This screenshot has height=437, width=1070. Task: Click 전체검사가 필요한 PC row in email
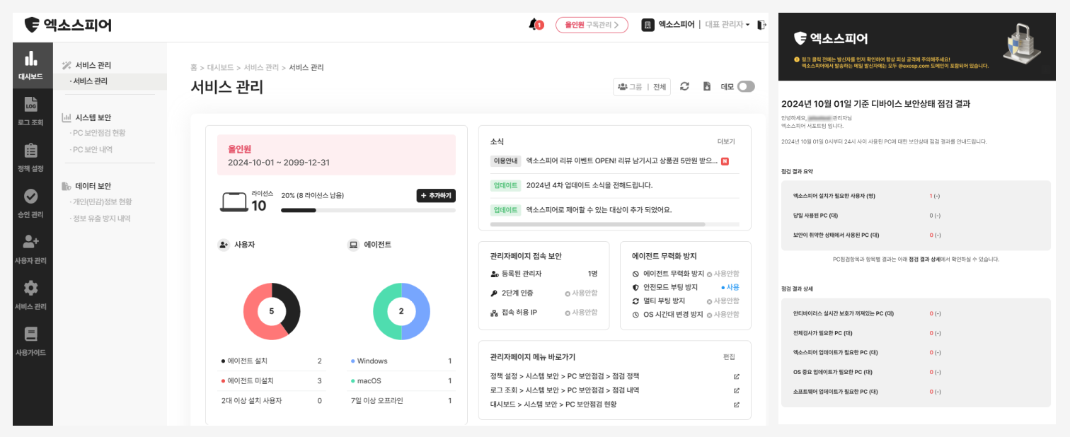pos(916,333)
